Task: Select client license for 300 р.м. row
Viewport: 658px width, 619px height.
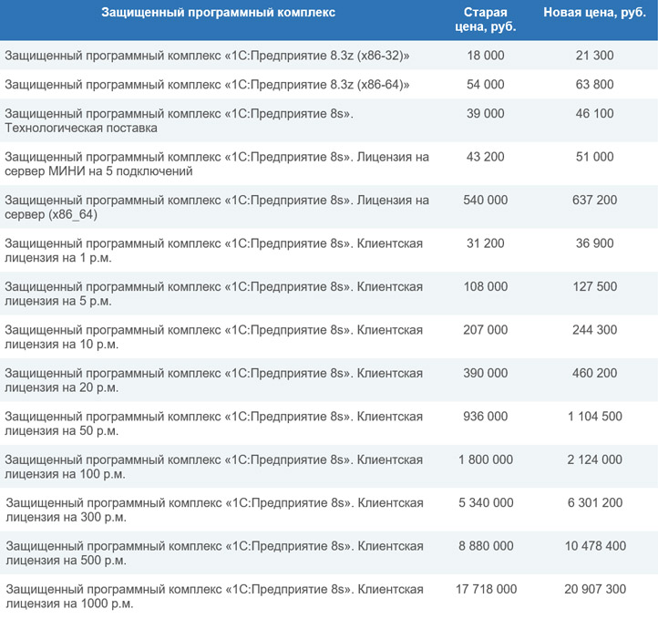Action: [214, 510]
